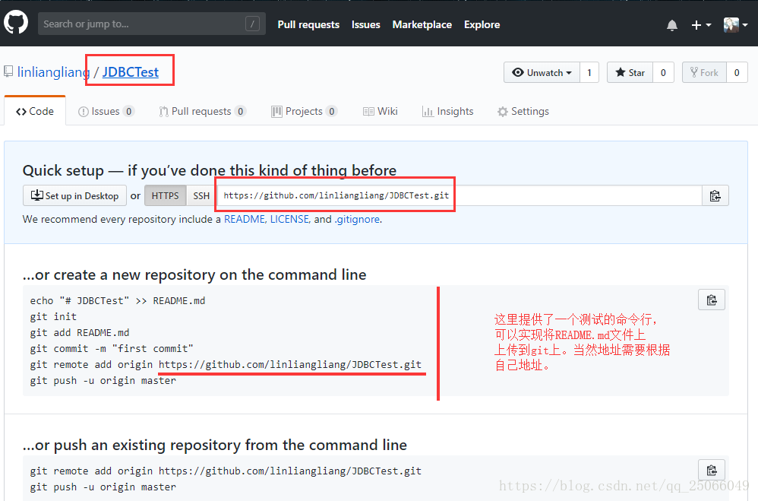This screenshot has height=501, width=758.
Task: Switch to the Projects tab
Action: point(304,111)
